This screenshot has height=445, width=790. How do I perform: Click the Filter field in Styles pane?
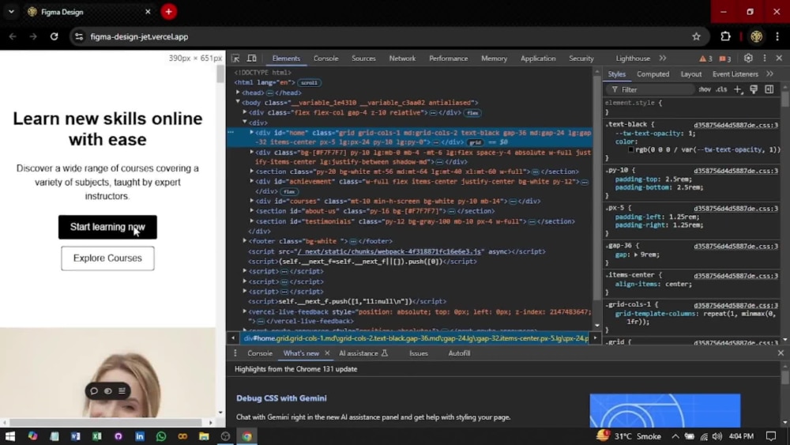pos(650,89)
